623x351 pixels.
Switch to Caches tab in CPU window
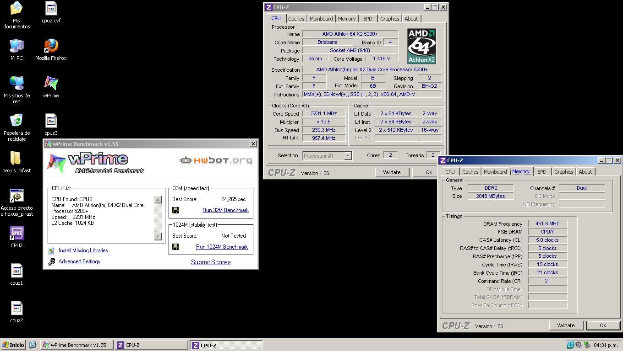[296, 19]
